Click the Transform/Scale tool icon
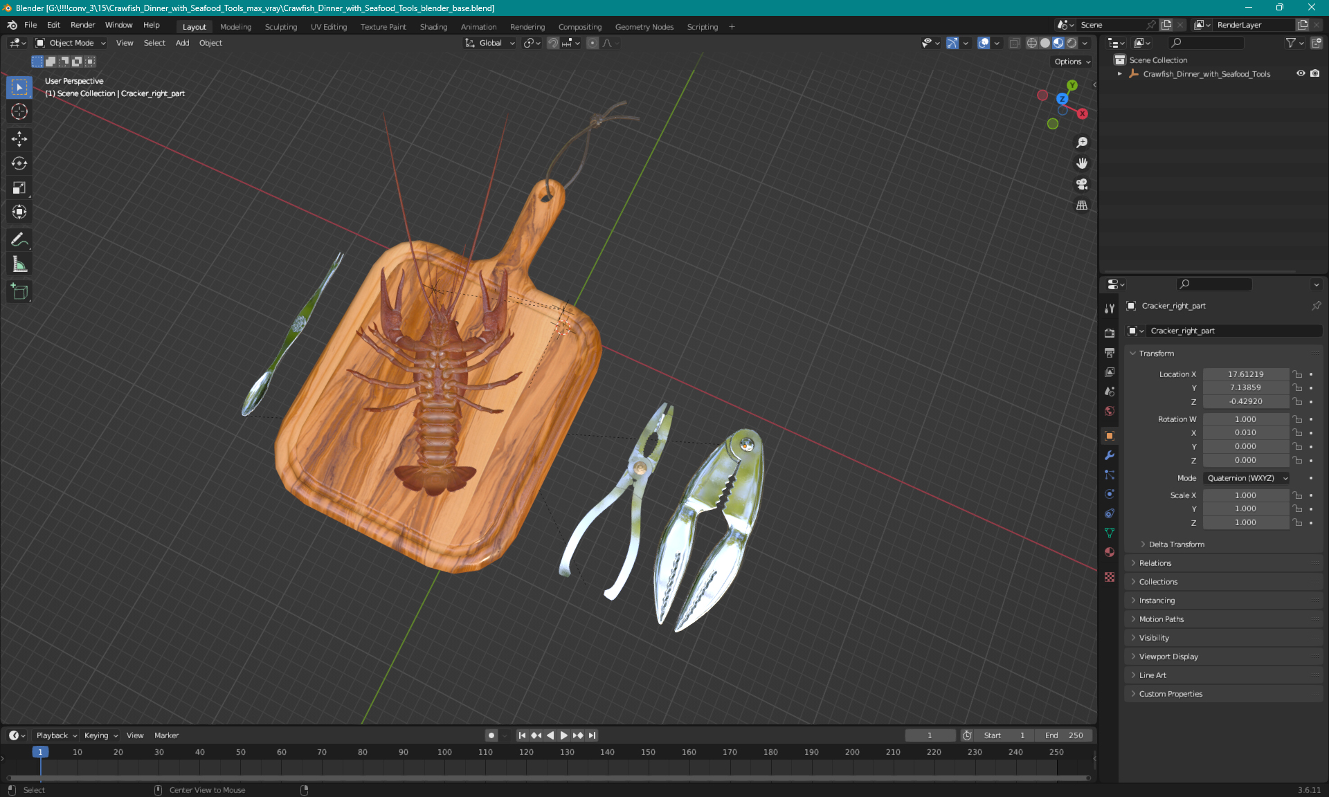This screenshot has width=1329, height=797. (20, 188)
